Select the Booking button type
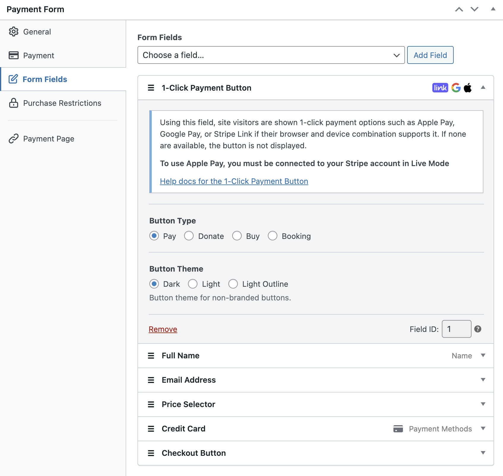Viewport: 503px width, 476px height. (273, 236)
